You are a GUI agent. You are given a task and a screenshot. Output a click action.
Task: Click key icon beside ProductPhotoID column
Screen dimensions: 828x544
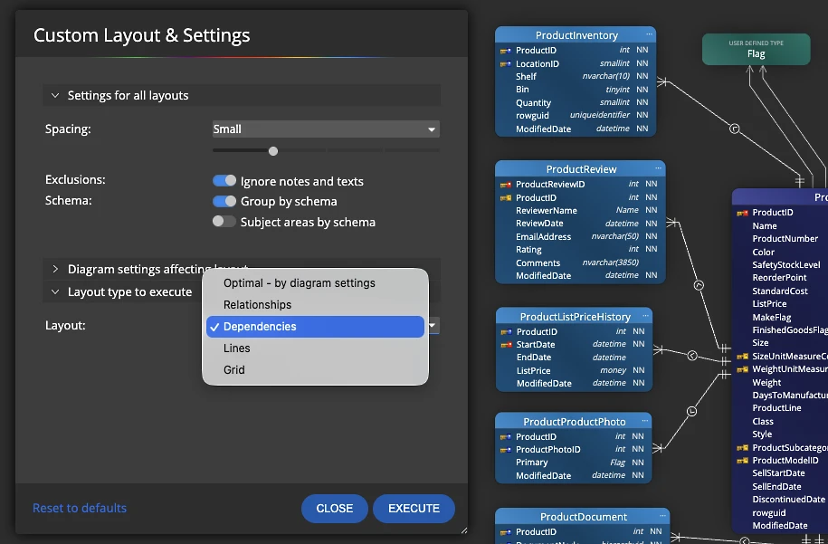coord(505,450)
